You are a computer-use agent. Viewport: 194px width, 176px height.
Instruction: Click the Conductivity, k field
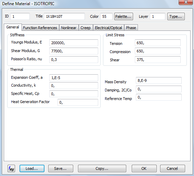[74, 86]
